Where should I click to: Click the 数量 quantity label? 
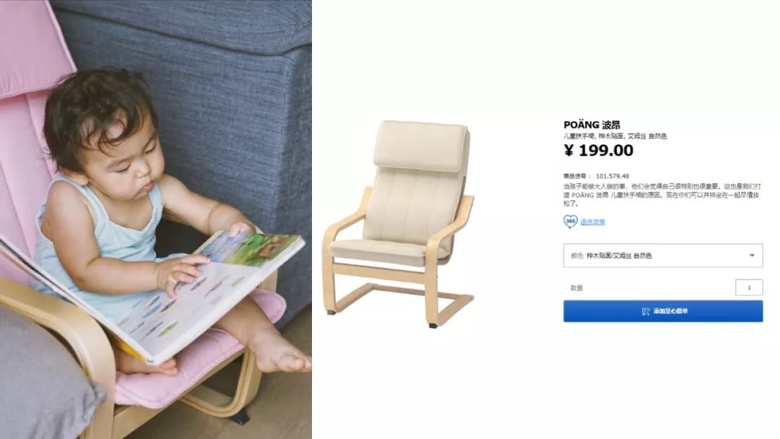(x=576, y=288)
